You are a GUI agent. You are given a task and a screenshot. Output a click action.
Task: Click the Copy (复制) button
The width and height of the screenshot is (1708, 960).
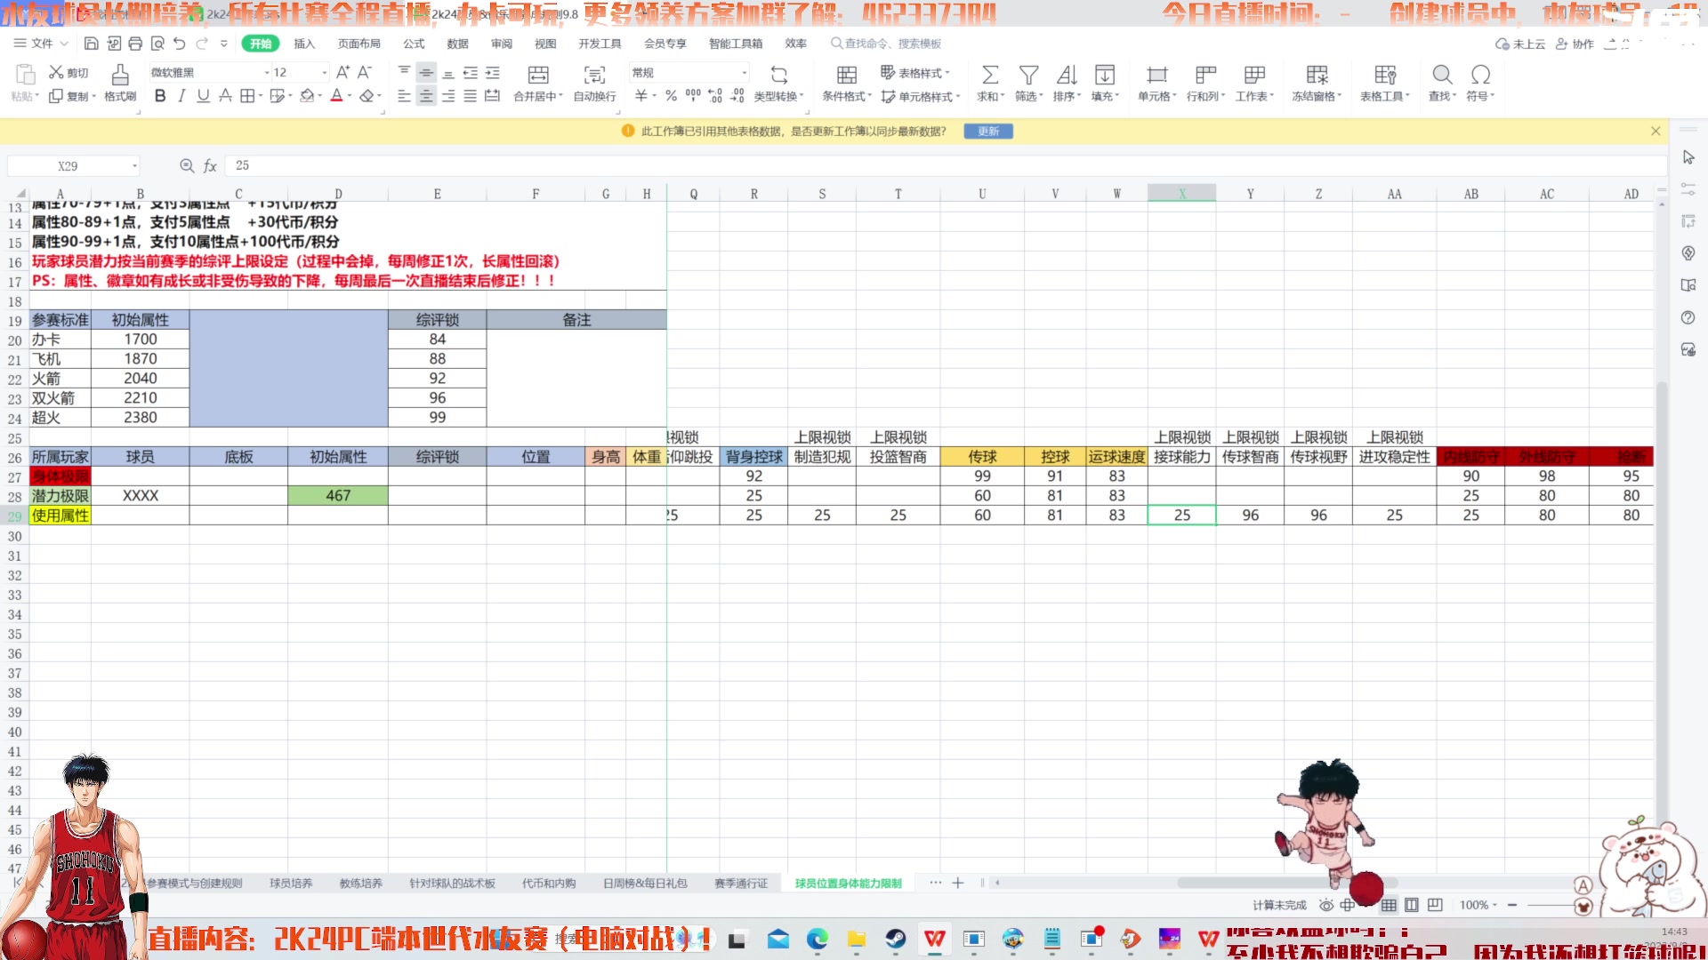point(72,96)
